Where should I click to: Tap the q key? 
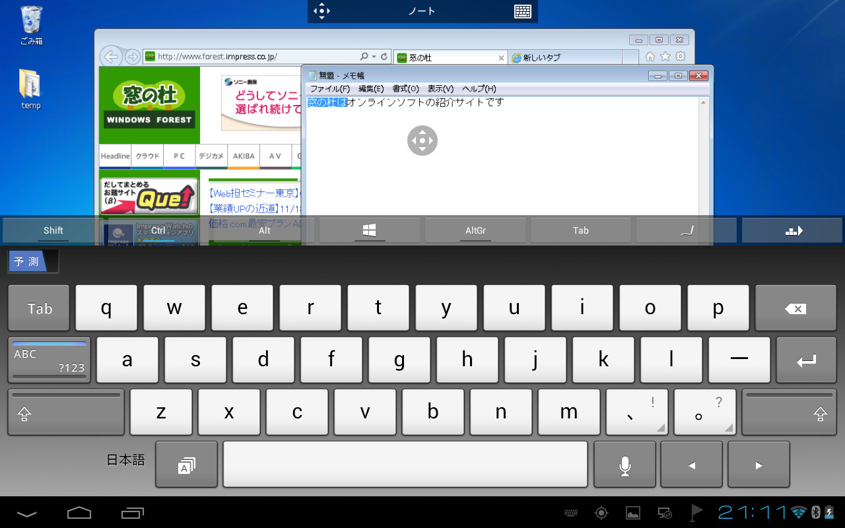(x=106, y=308)
